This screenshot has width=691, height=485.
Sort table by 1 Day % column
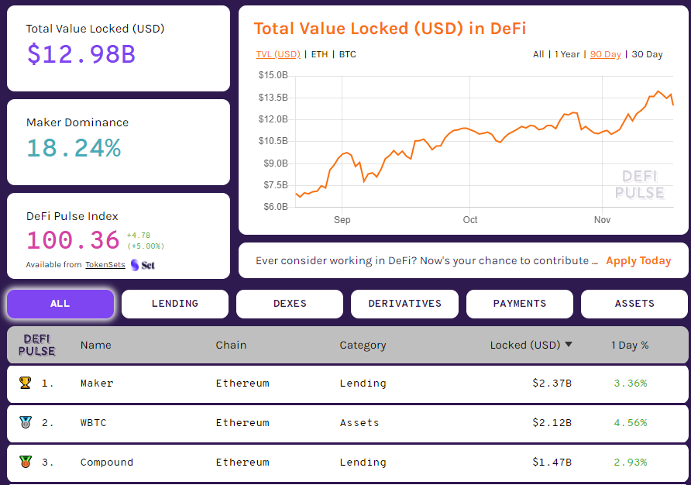[x=629, y=345]
